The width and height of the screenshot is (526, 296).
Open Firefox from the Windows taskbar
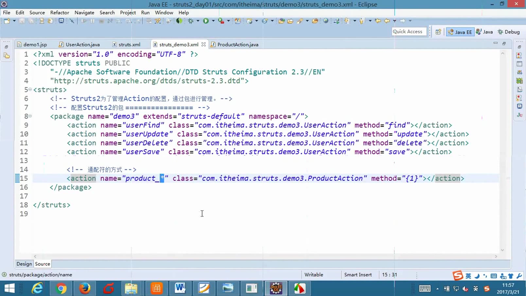(x=85, y=288)
